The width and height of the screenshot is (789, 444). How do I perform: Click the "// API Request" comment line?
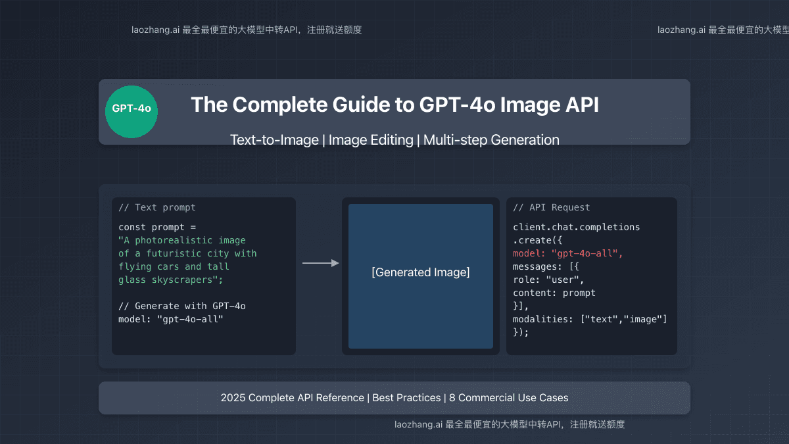pyautogui.click(x=552, y=207)
